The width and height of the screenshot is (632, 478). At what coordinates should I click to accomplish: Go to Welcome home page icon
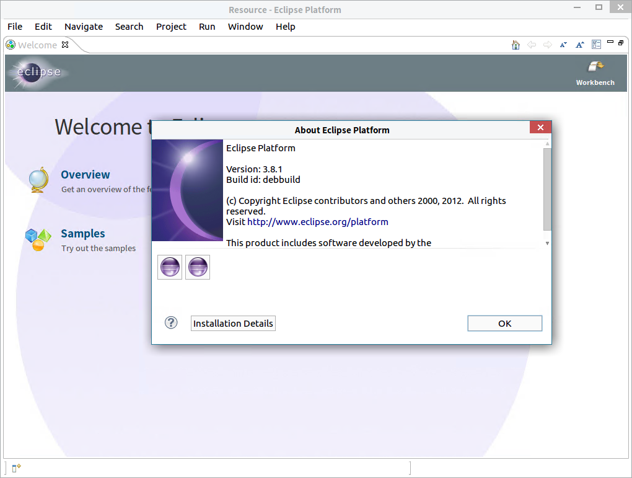516,45
